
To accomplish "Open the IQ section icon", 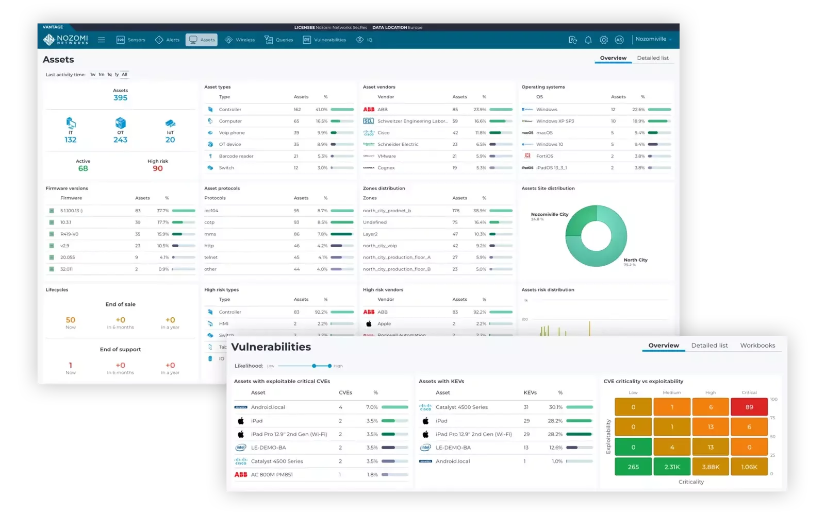I will coord(360,40).
